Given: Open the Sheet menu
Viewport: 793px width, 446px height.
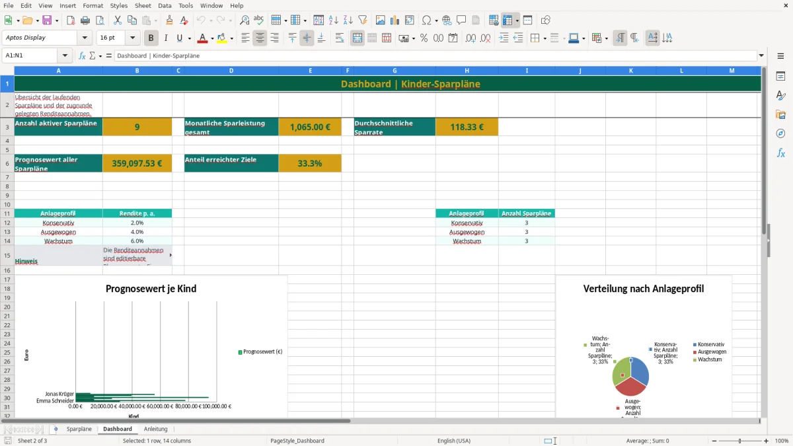Looking at the screenshot, I should [143, 5].
